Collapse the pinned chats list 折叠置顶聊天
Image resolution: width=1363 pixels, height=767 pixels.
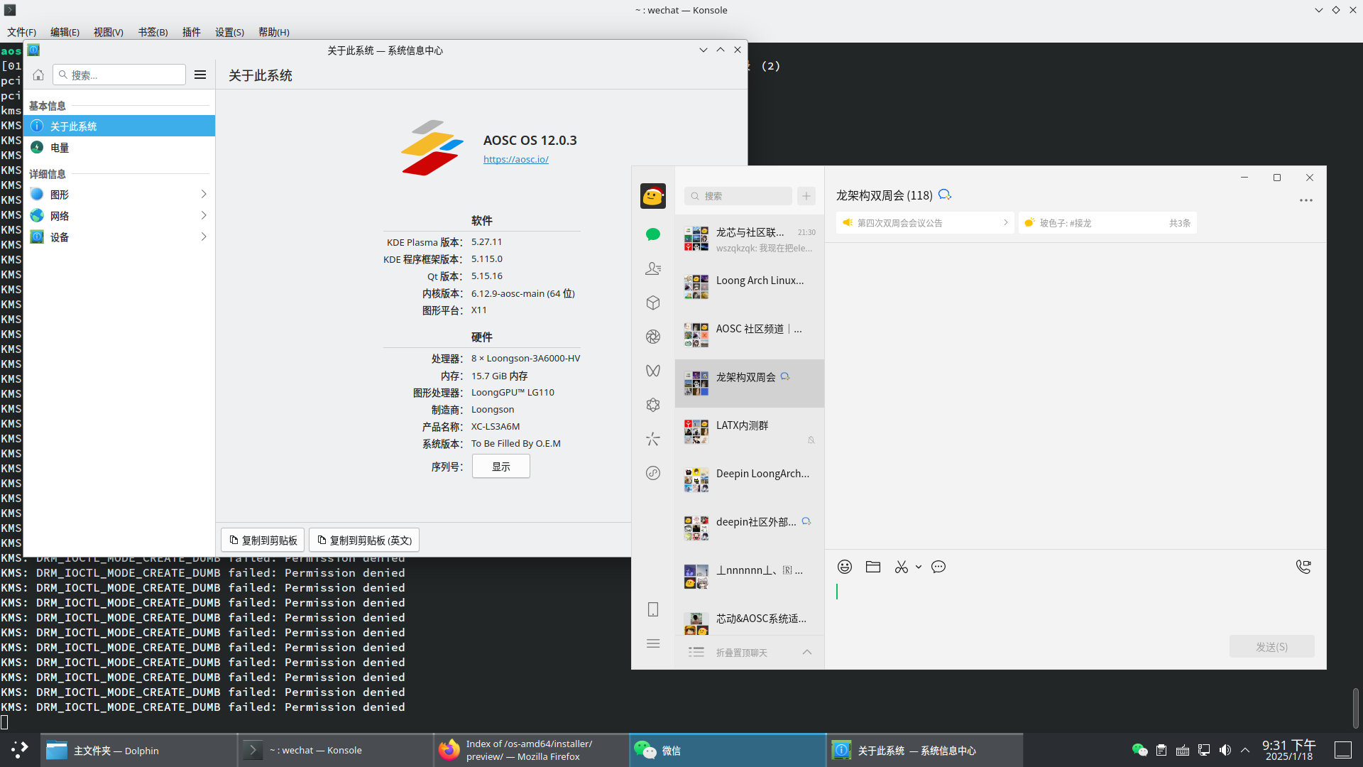pyautogui.click(x=806, y=652)
